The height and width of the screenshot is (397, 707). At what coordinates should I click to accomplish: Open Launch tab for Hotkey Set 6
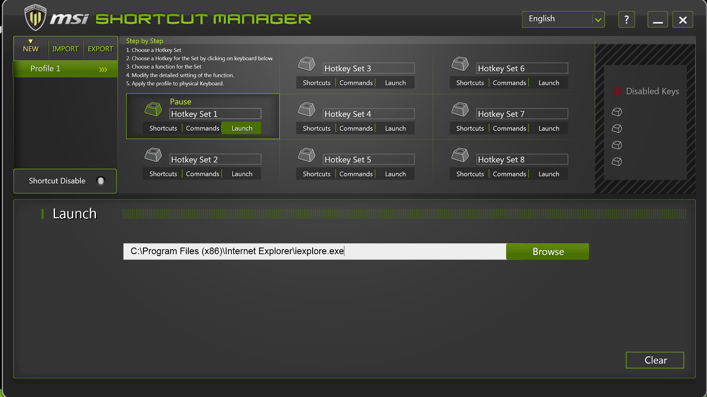click(x=549, y=83)
